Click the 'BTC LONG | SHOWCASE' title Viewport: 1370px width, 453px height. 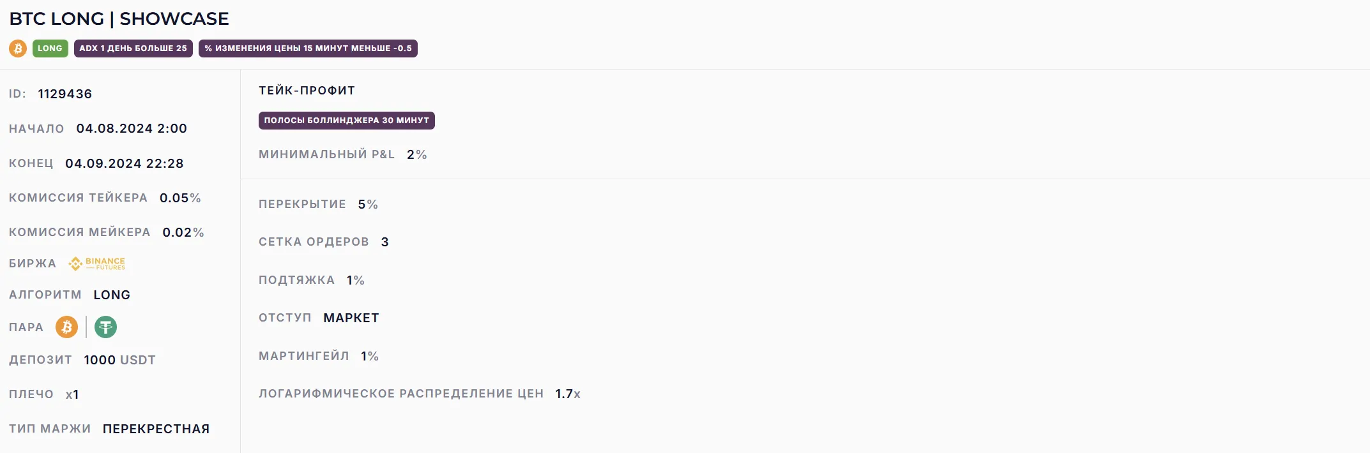tap(119, 19)
